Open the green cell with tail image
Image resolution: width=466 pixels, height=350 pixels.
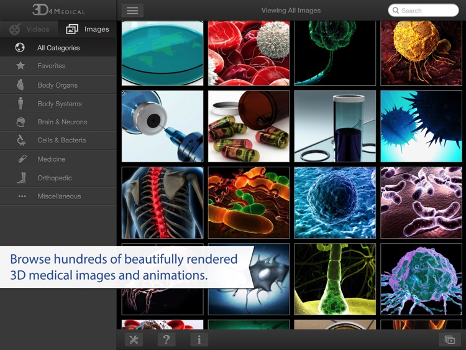pyautogui.click(x=335, y=53)
